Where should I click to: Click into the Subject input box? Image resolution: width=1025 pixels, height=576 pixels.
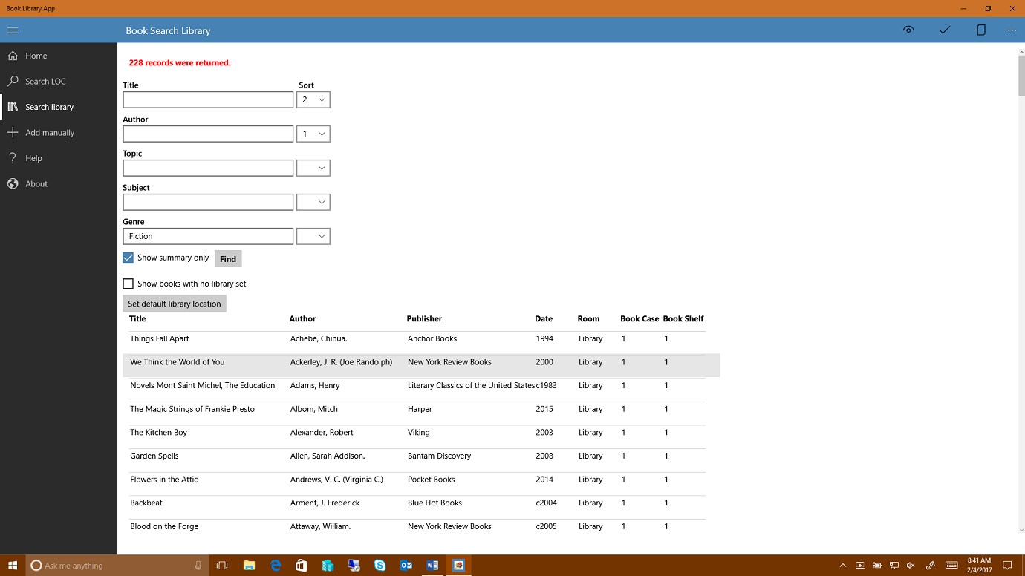[x=208, y=202]
